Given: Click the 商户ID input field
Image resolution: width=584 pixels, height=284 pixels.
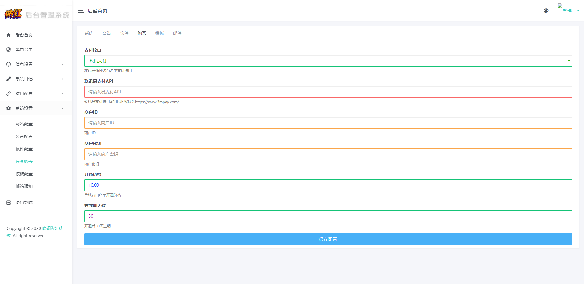Looking at the screenshot, I should [x=328, y=123].
